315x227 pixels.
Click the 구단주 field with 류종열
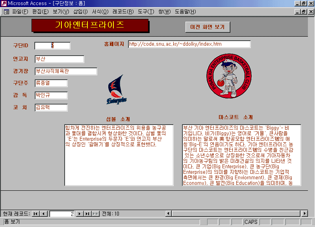[x=51, y=83]
